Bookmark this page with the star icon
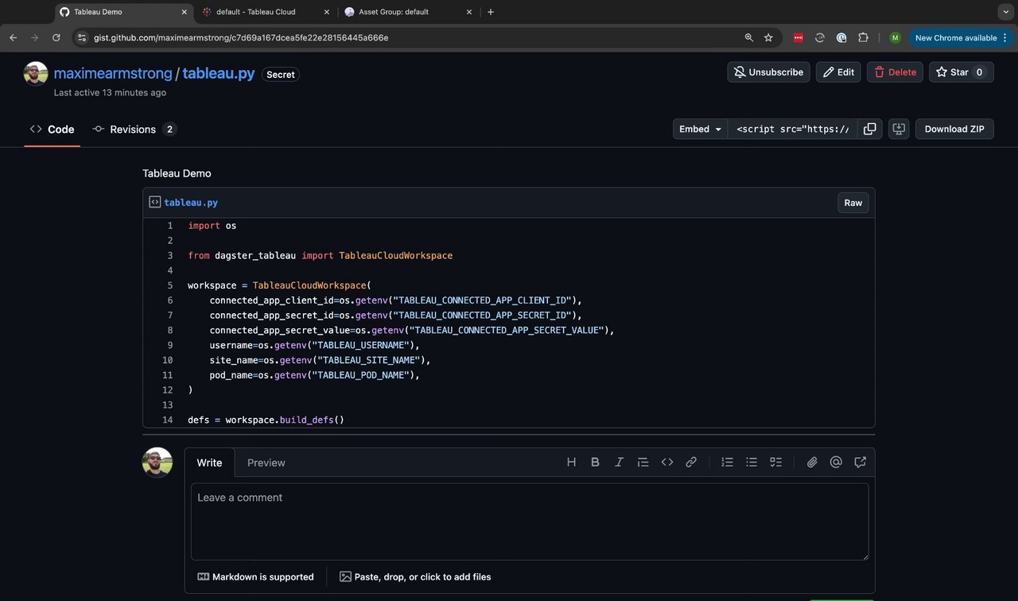 tap(768, 37)
